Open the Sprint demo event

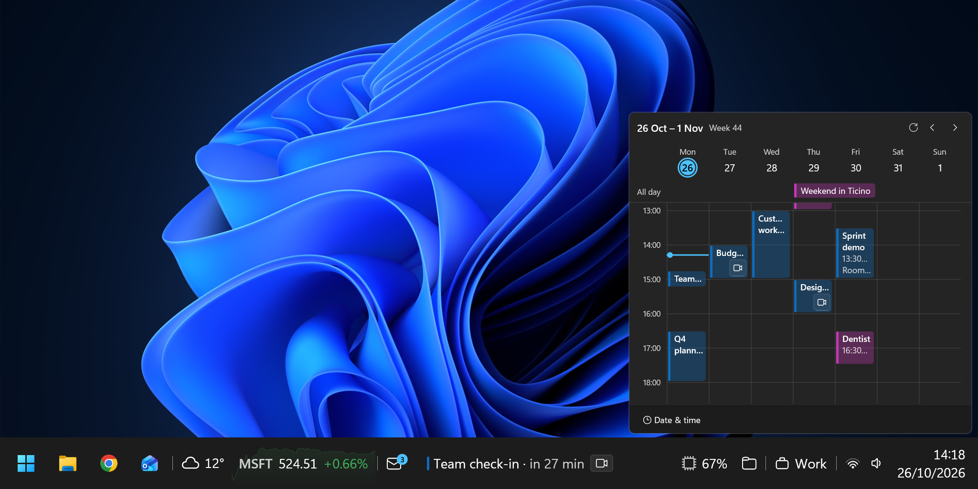point(855,253)
